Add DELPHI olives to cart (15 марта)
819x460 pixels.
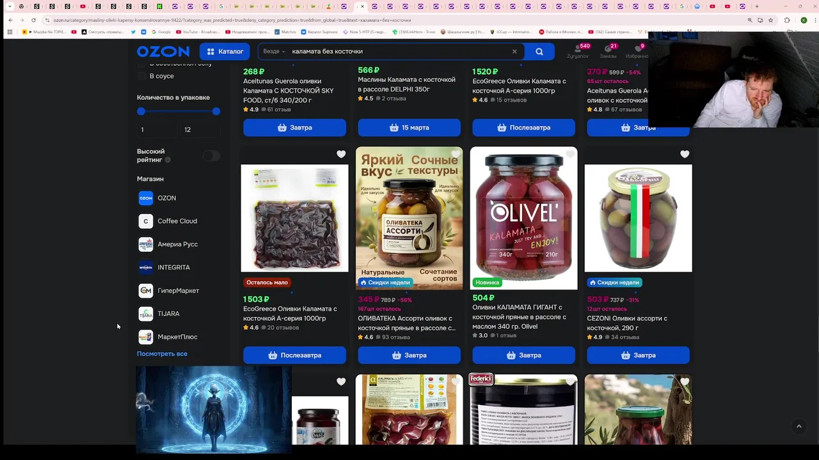pyautogui.click(x=409, y=128)
